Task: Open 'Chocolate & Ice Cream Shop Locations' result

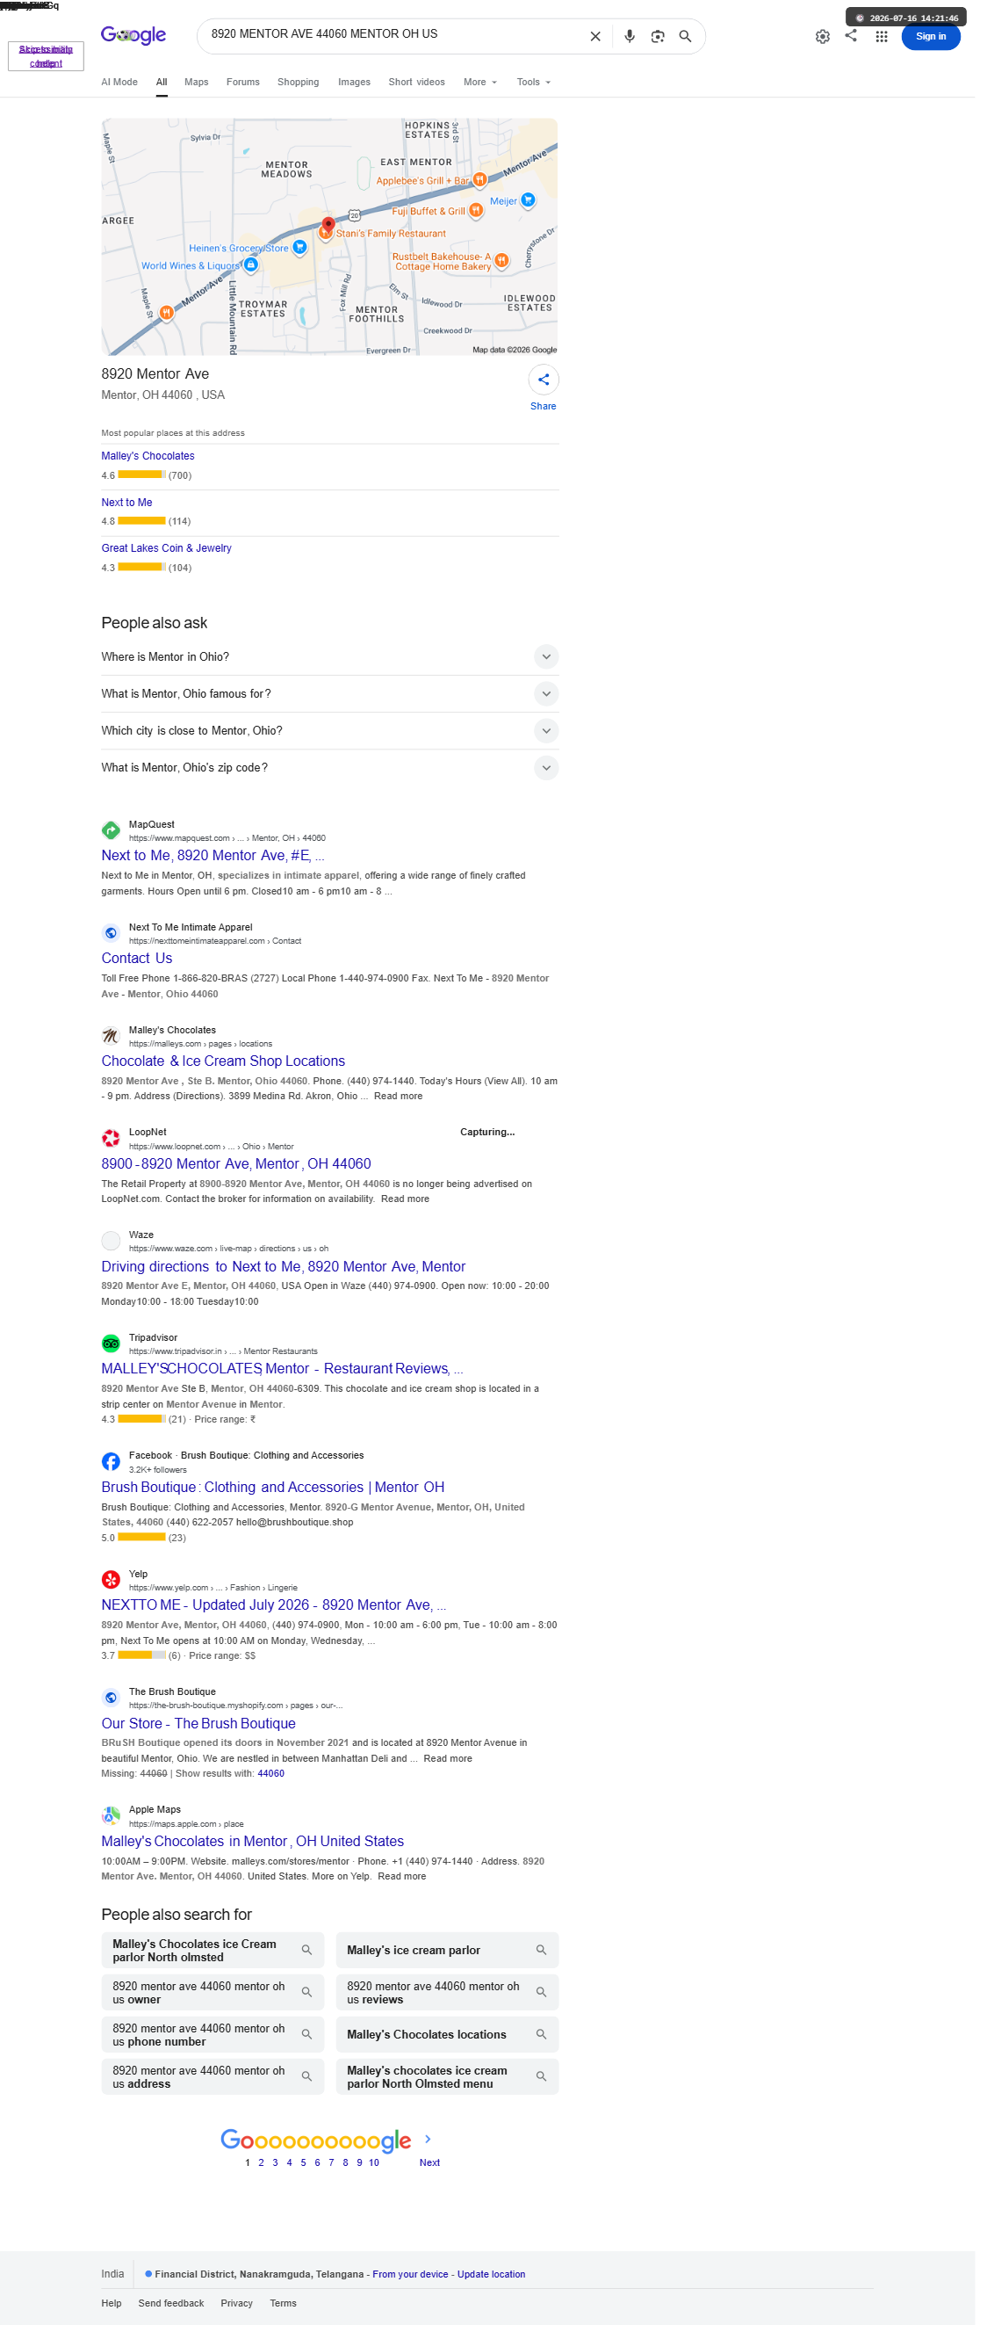Action: [x=223, y=1061]
